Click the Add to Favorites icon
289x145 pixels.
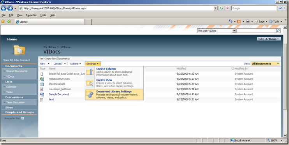(9, 21)
